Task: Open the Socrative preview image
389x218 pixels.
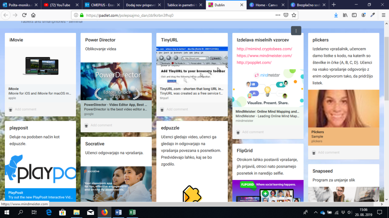Action: pyautogui.click(x=116, y=184)
